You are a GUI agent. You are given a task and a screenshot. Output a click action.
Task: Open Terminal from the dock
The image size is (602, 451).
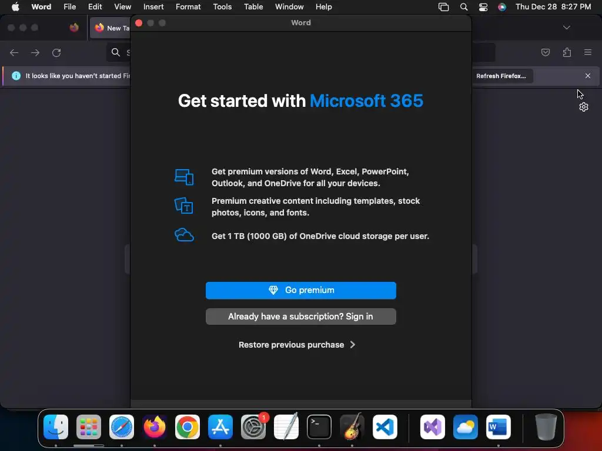(319, 426)
